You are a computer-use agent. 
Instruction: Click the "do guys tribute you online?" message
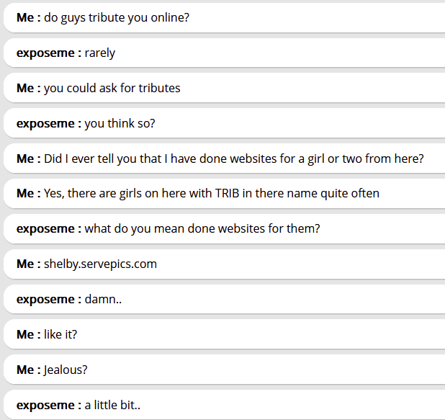coord(117,17)
